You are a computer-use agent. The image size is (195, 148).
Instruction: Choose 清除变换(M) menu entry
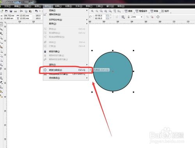[66, 14]
